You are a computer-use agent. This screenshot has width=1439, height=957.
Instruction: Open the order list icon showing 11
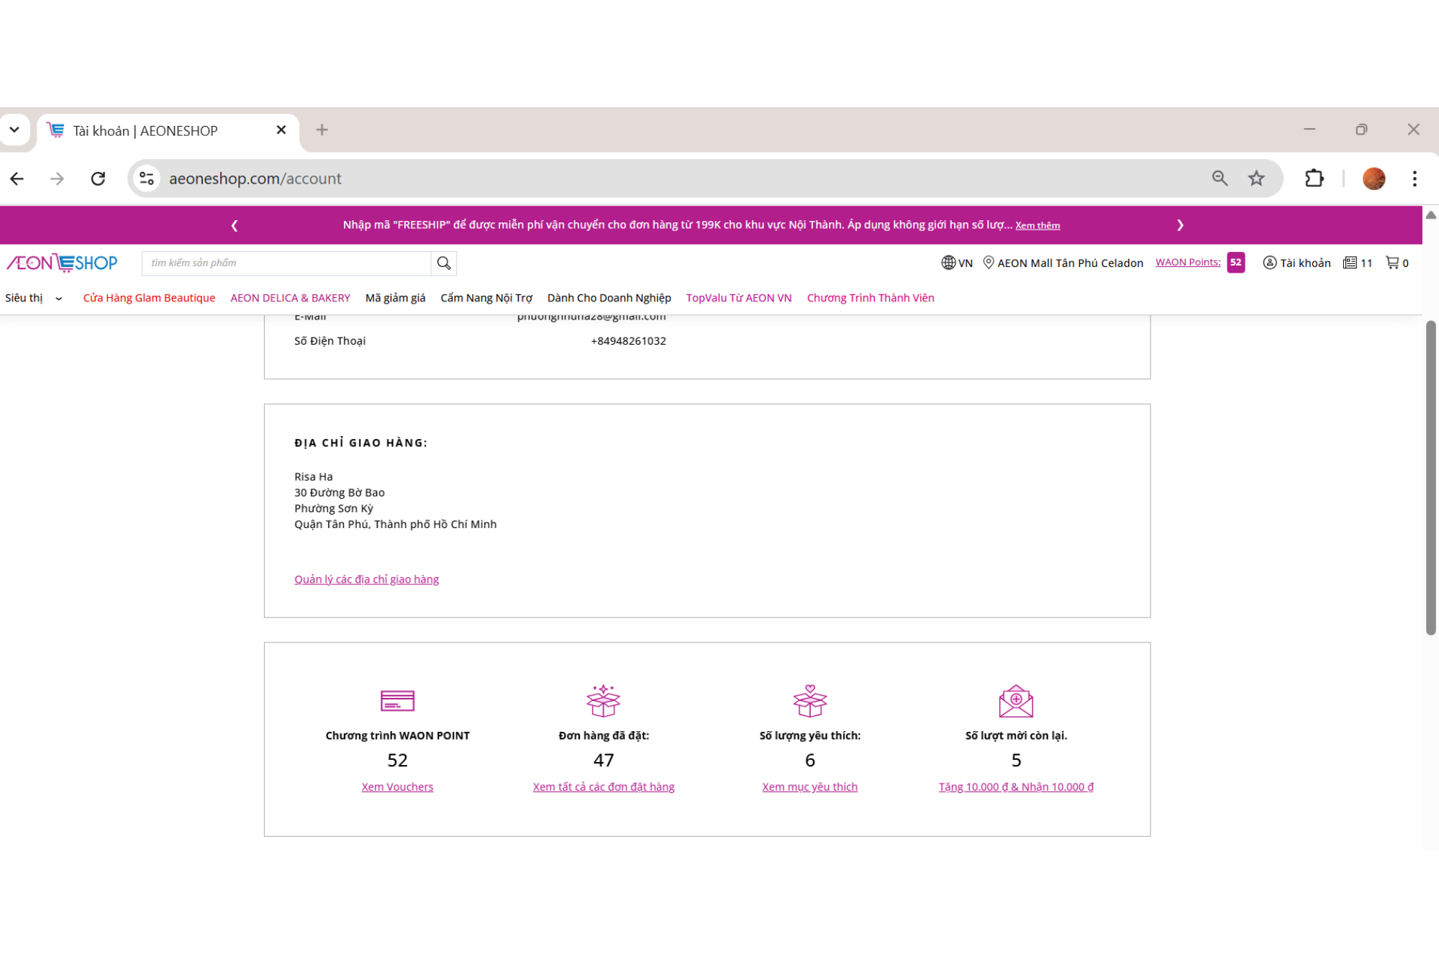point(1350,263)
